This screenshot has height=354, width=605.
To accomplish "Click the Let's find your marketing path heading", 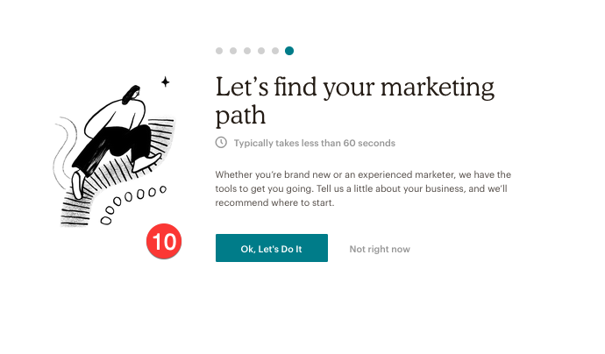I will [x=354, y=101].
